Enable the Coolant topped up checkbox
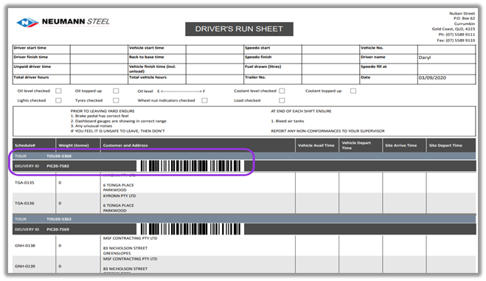Screen dimensions: 486x281 [353, 91]
